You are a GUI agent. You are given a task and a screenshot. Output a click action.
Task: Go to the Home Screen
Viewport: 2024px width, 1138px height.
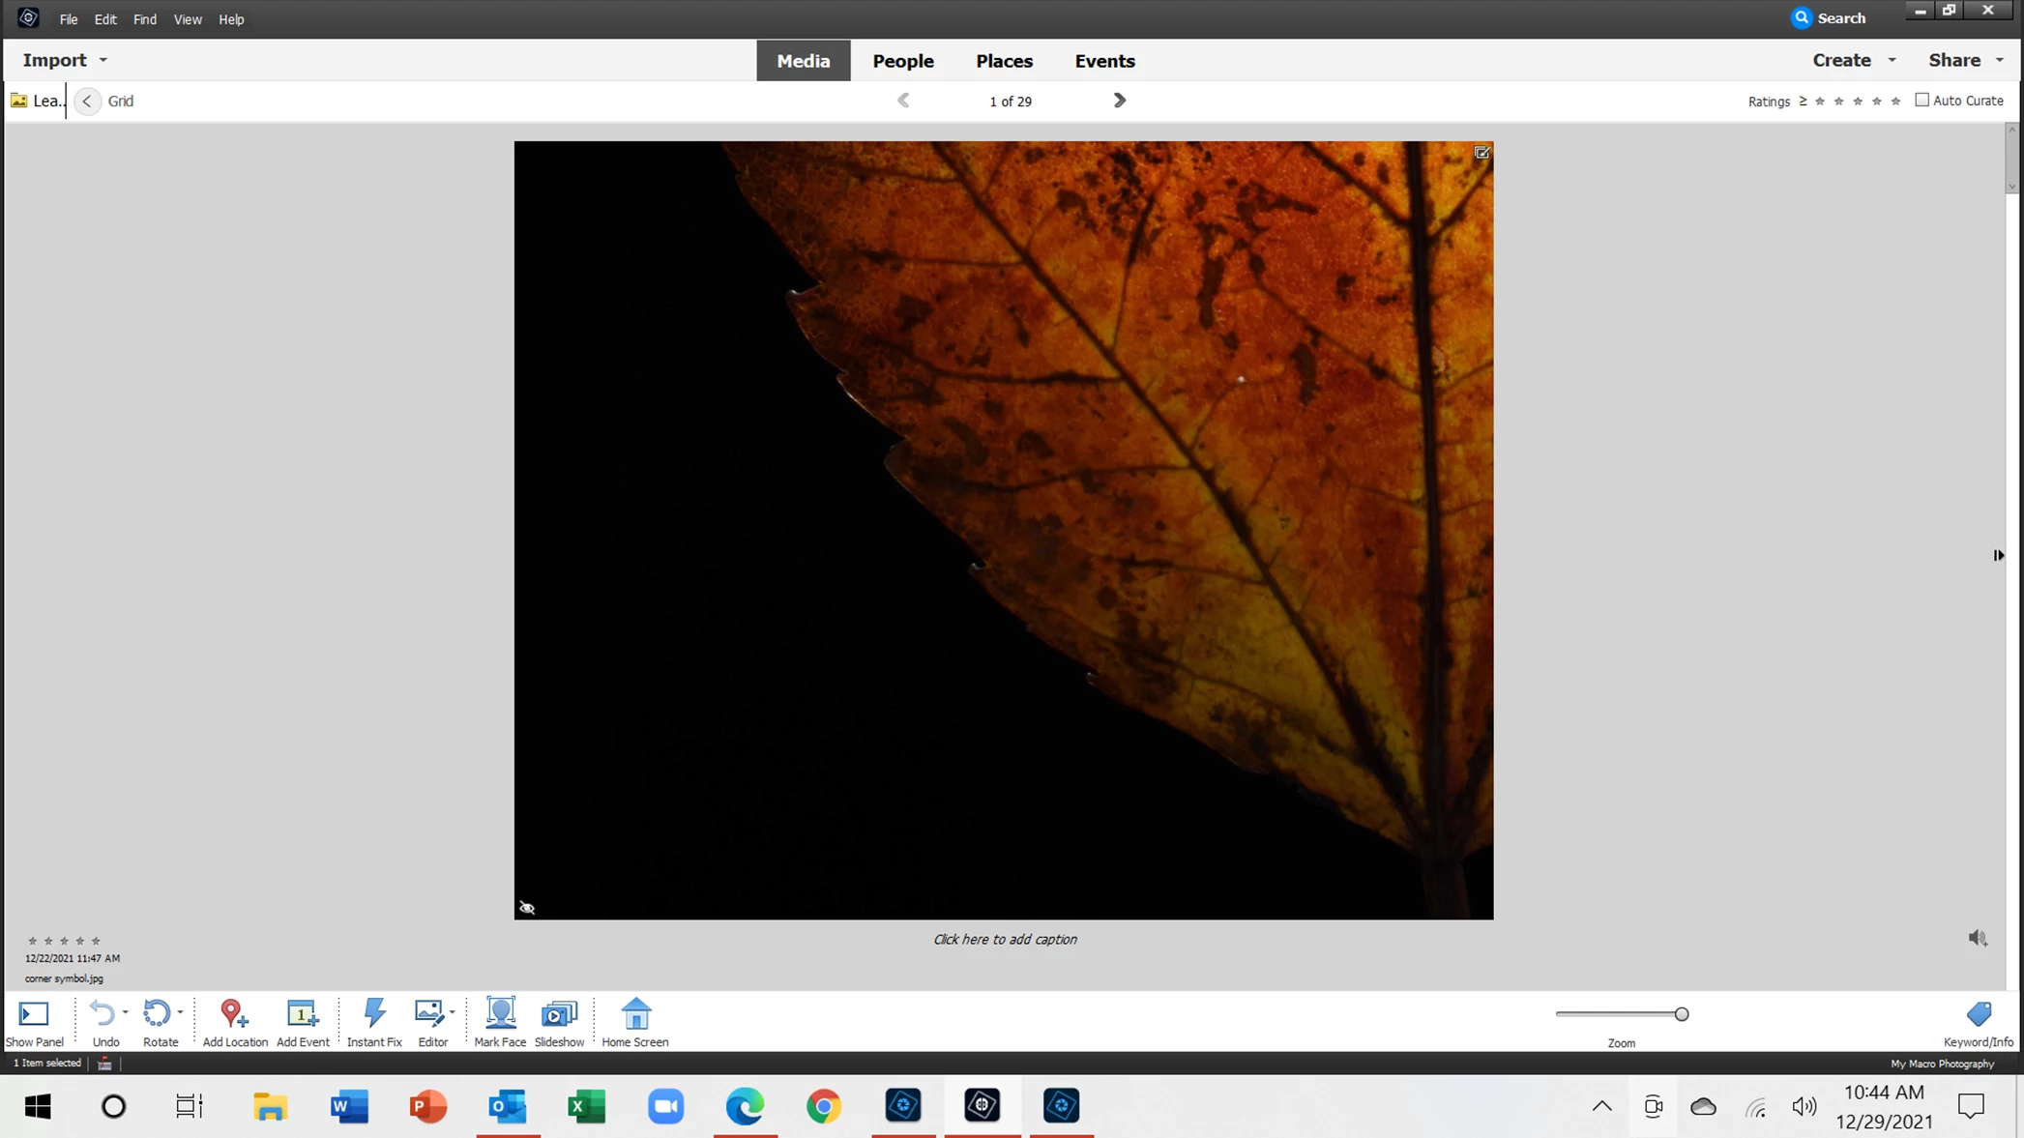coord(635,1013)
